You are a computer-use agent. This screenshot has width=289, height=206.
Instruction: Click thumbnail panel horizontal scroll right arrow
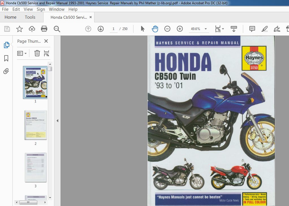point(45,202)
